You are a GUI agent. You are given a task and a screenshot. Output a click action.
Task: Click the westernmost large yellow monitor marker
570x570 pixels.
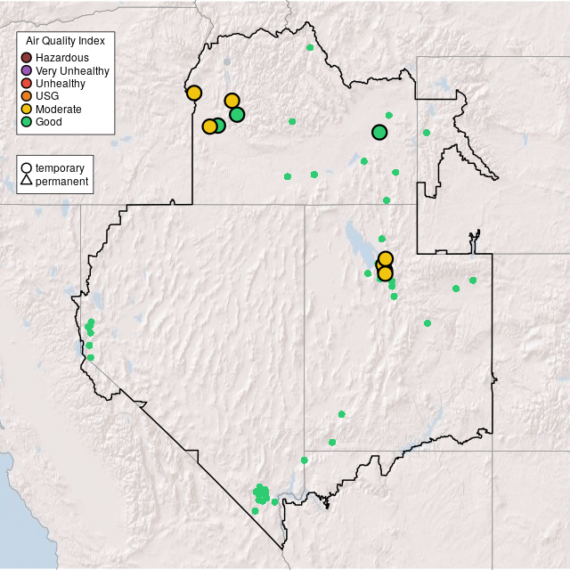pyautogui.click(x=193, y=93)
